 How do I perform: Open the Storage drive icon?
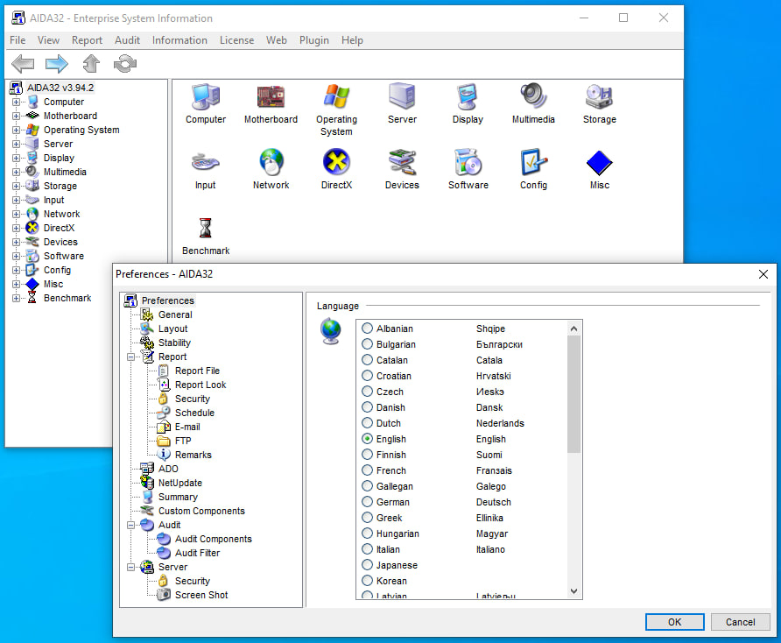pyautogui.click(x=599, y=96)
